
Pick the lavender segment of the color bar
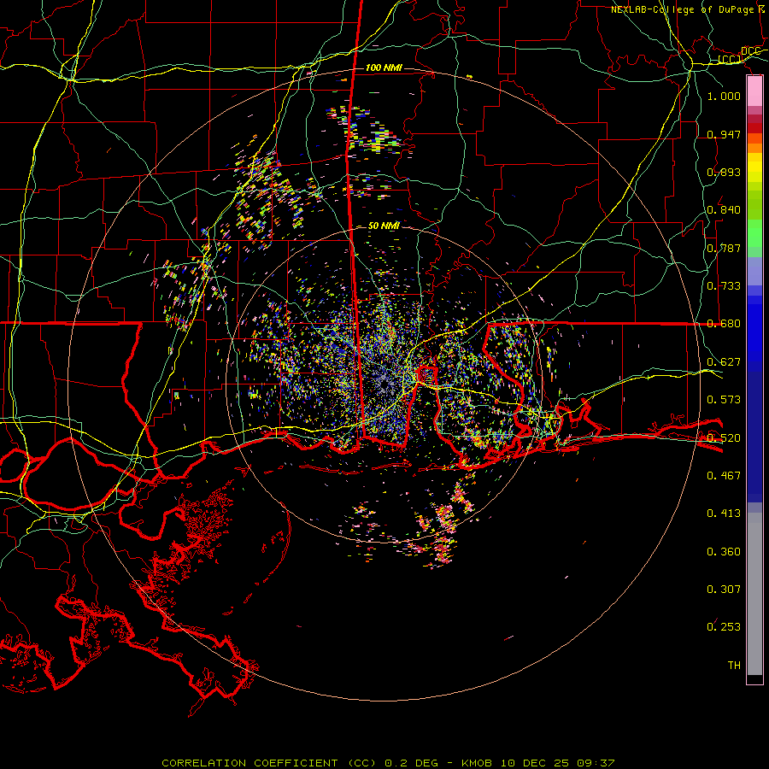click(754, 271)
